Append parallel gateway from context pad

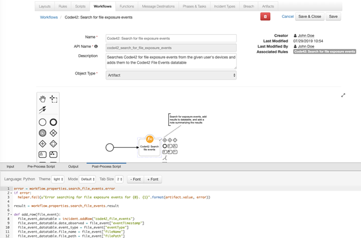(x=170, y=140)
